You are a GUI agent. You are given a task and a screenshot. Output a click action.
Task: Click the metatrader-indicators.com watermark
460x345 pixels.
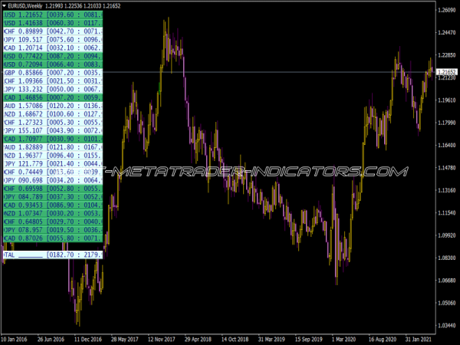[x=255, y=171]
